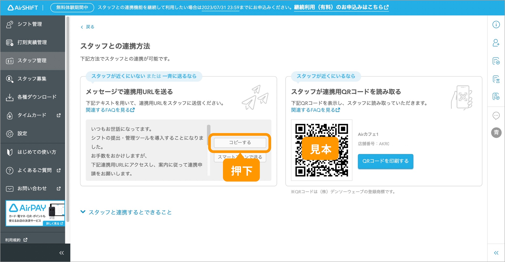505x262 pixels.
Task: Collapse the left sidebar with double chevron
Action: 62,253
